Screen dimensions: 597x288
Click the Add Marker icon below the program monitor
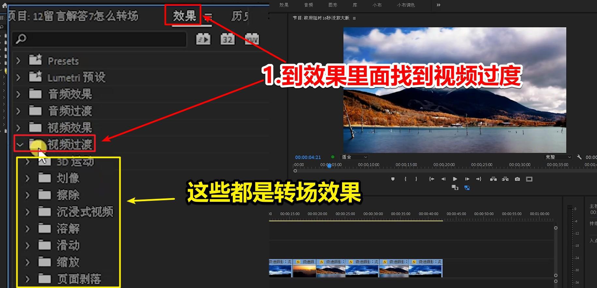coord(393,179)
